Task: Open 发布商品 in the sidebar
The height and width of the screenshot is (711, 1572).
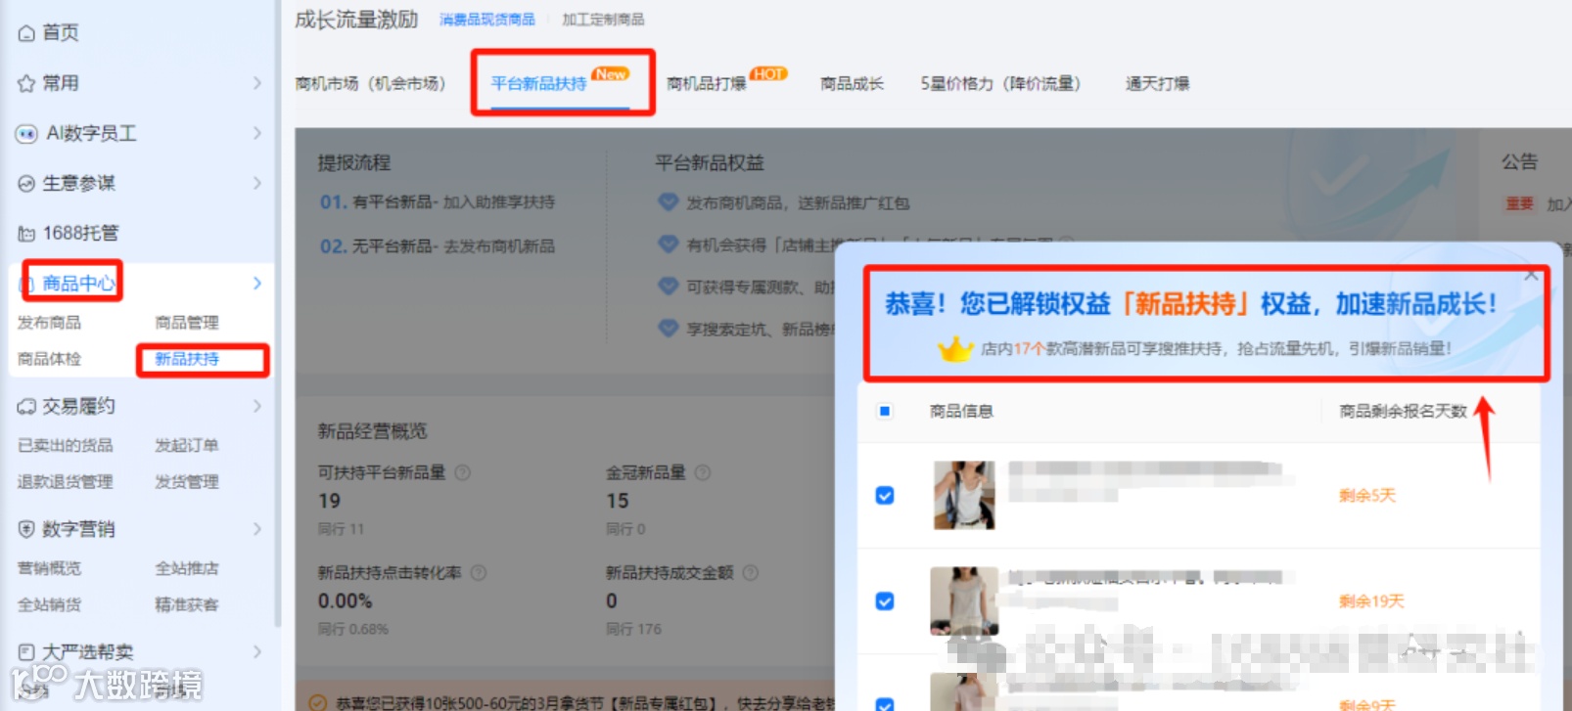Action: click(49, 323)
